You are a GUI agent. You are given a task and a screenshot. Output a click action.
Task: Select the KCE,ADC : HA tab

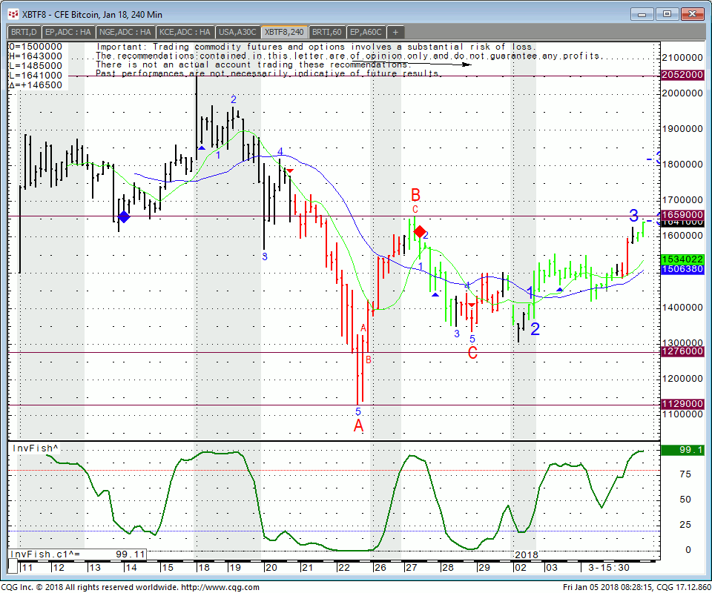185,32
